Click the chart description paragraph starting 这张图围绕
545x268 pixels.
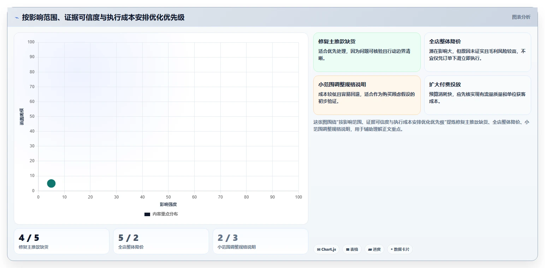(421, 126)
